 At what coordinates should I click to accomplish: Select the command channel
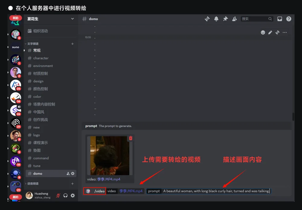[x=51, y=158]
